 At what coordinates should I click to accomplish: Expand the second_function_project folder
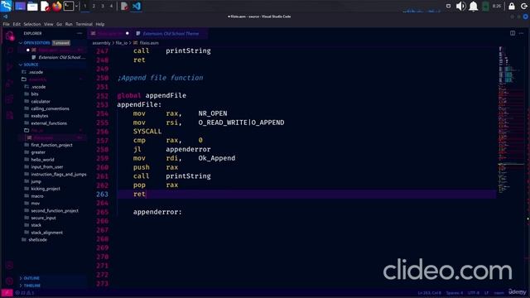[x=55, y=210]
